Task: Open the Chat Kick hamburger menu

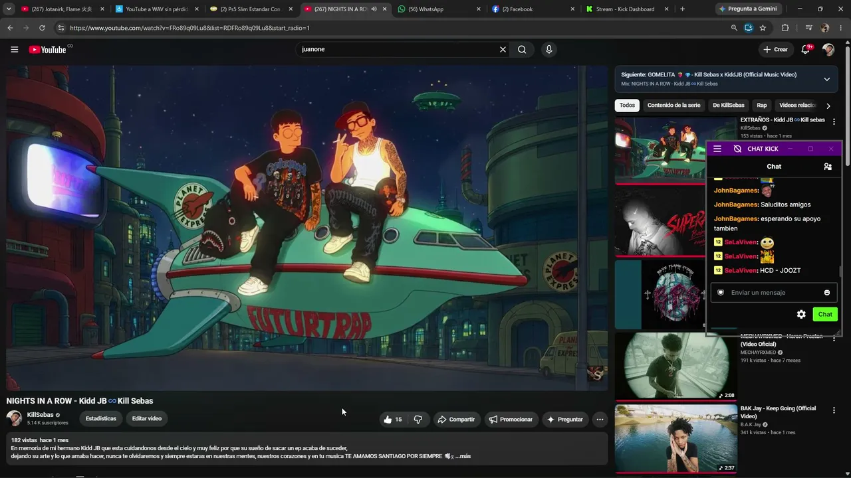Action: click(717, 149)
